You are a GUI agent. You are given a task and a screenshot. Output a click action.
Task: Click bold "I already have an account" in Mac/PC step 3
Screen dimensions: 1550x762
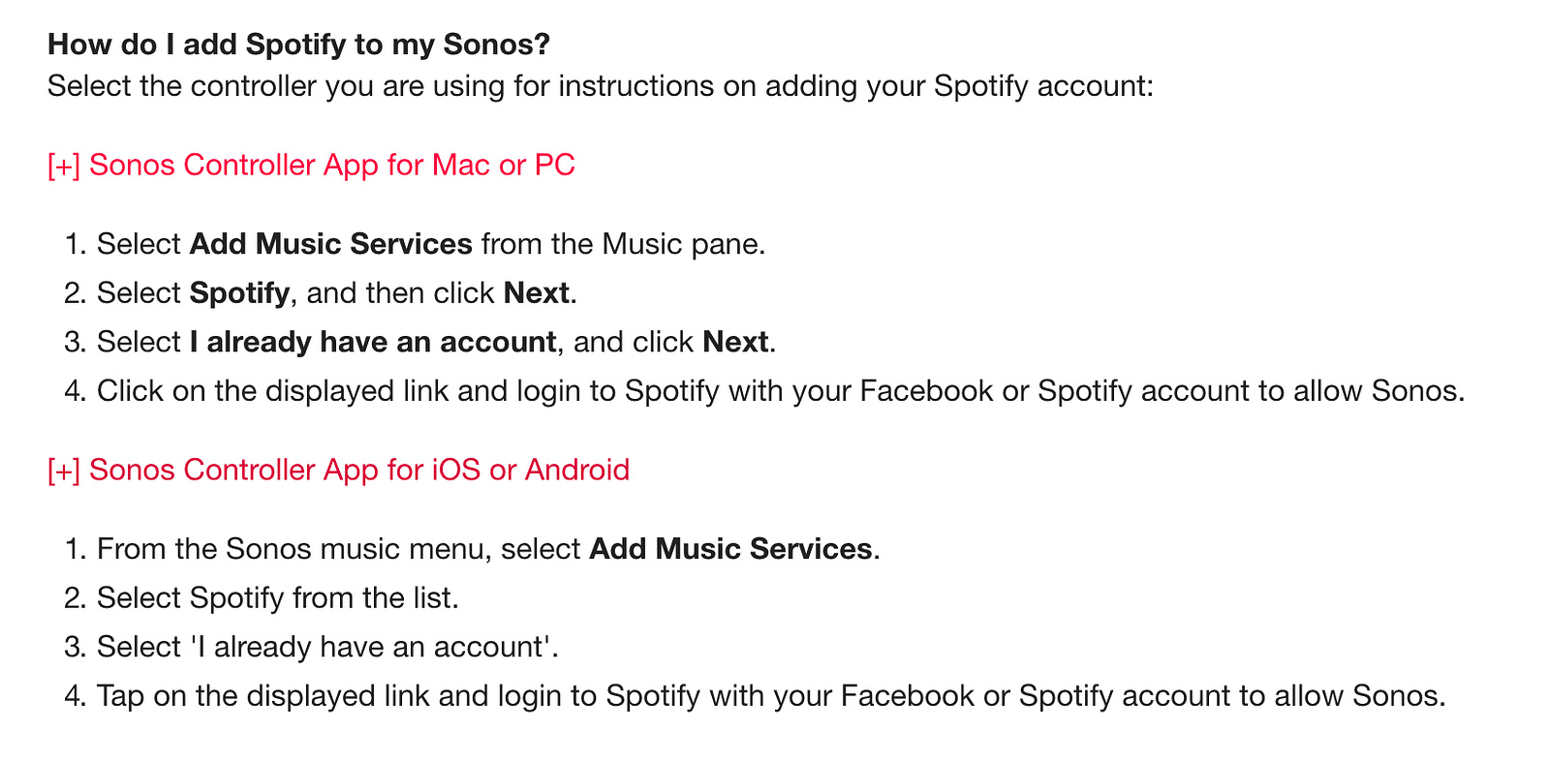(373, 343)
